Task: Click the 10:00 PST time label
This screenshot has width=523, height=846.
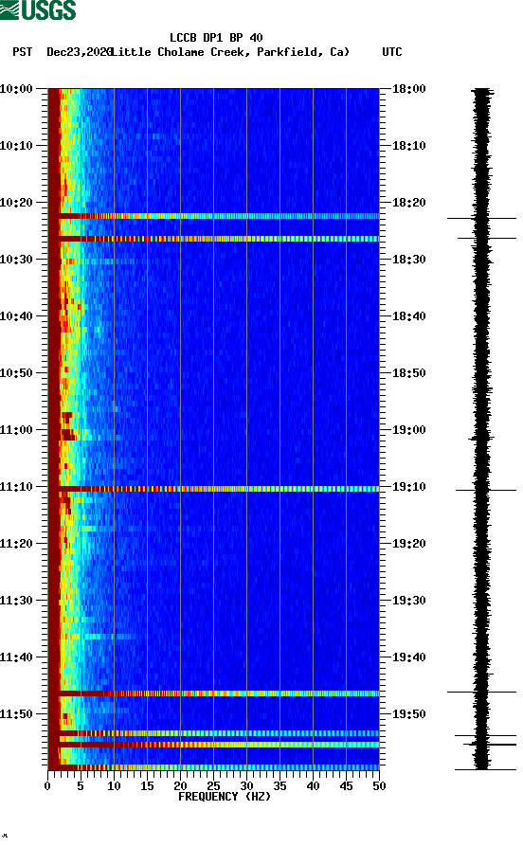Action: pos(16,88)
